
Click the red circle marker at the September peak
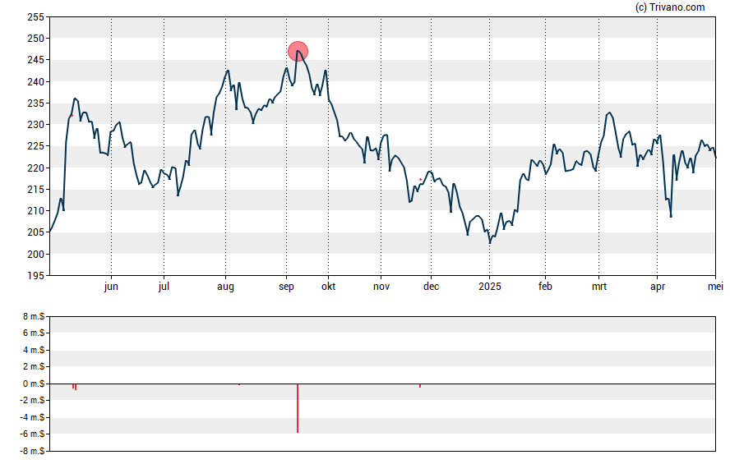pyautogui.click(x=298, y=51)
